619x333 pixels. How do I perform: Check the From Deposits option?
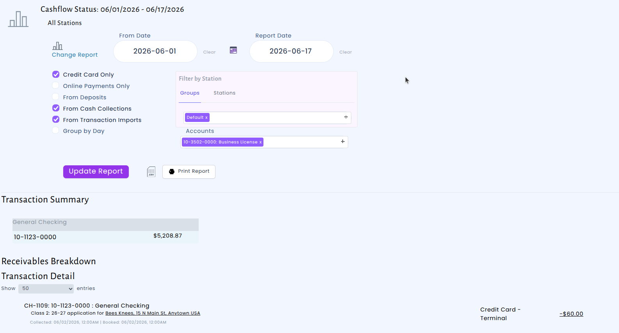click(x=56, y=97)
